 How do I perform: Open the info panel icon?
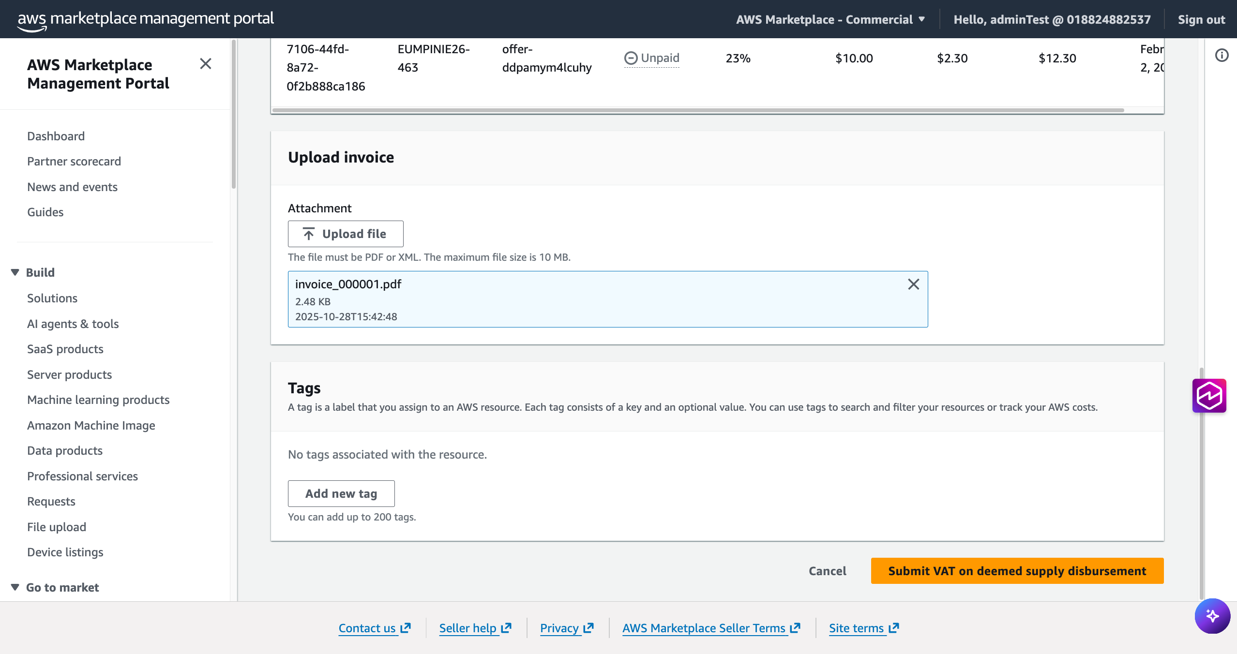click(1222, 56)
